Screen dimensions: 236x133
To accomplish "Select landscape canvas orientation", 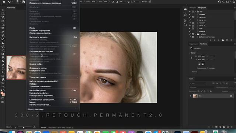I will pos(203,64).
